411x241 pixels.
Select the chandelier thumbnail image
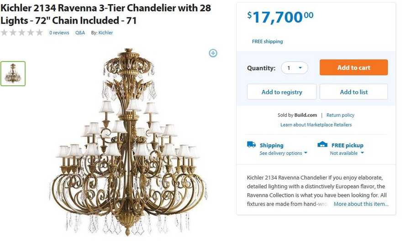tap(13, 74)
